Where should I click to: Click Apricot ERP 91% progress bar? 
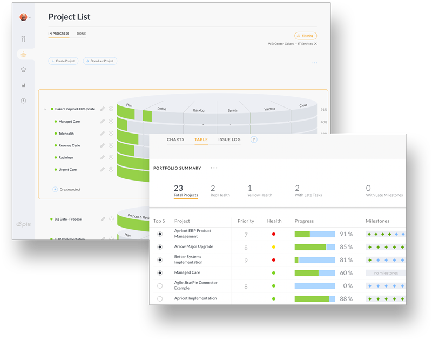pyautogui.click(x=315, y=234)
